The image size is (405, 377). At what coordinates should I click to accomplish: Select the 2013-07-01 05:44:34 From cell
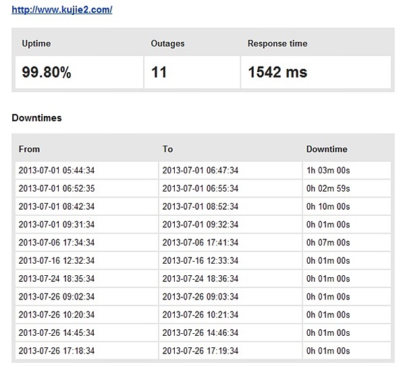pos(57,171)
